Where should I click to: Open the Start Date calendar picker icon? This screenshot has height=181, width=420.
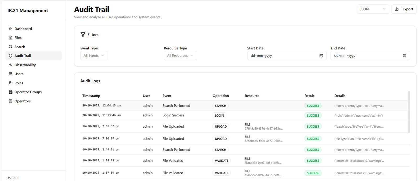[321, 55]
